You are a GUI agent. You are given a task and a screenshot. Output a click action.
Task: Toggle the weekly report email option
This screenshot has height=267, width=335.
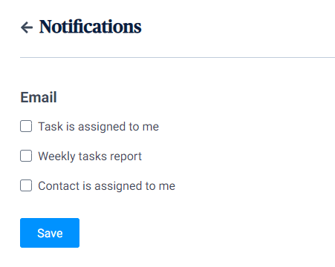point(26,156)
